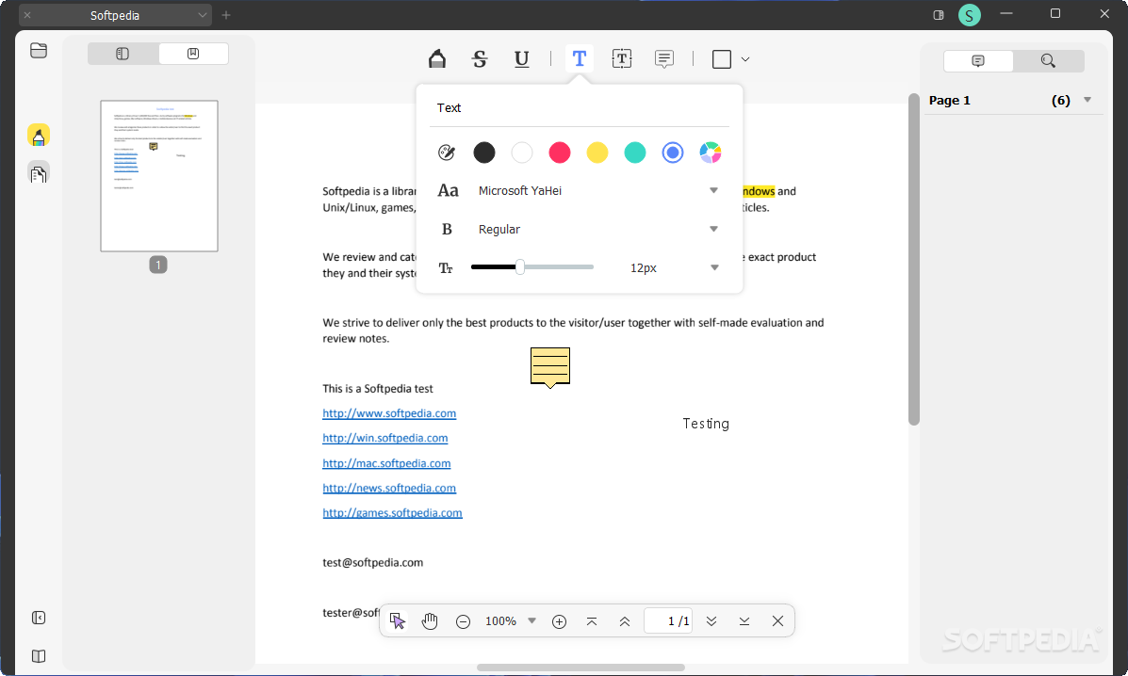Activate the hand pan tool

(x=430, y=620)
